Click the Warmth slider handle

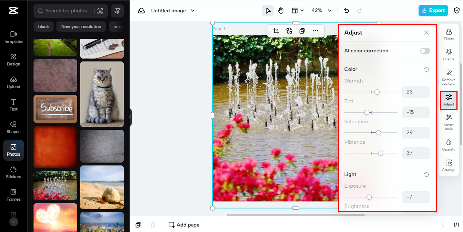377,92
